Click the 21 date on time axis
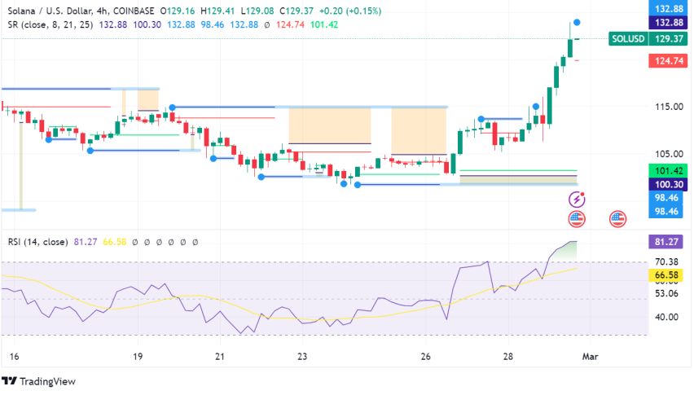Viewport: 694px width, 395px height. pos(220,357)
